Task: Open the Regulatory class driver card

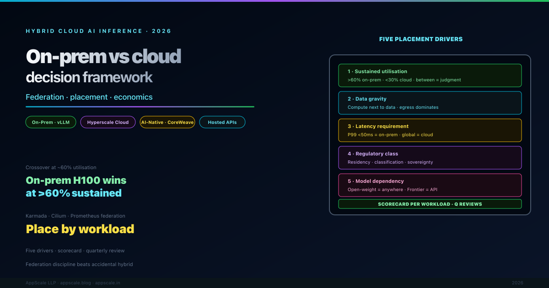Action: coord(430,158)
